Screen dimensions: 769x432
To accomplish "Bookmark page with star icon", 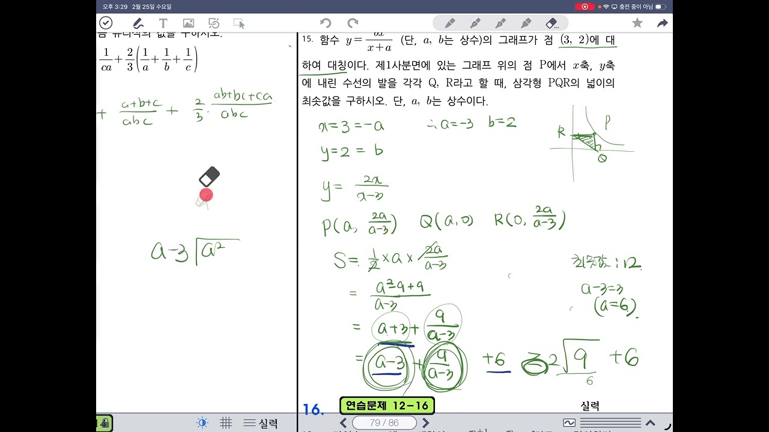I will 637,23.
